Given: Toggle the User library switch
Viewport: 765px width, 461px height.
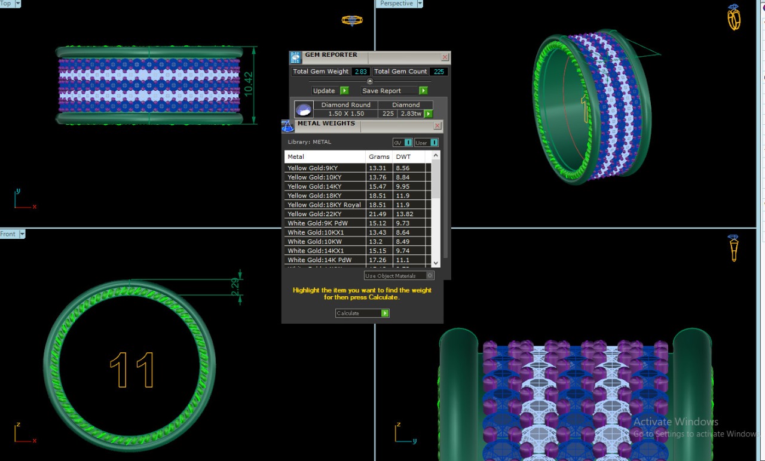Looking at the screenshot, I should [434, 143].
